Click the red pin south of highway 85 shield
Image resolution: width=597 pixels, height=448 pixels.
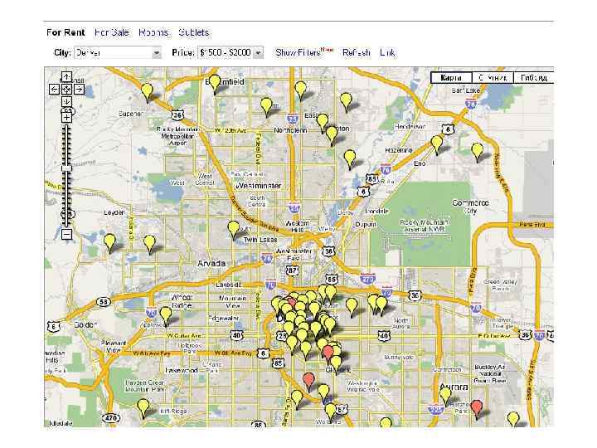[308, 382]
